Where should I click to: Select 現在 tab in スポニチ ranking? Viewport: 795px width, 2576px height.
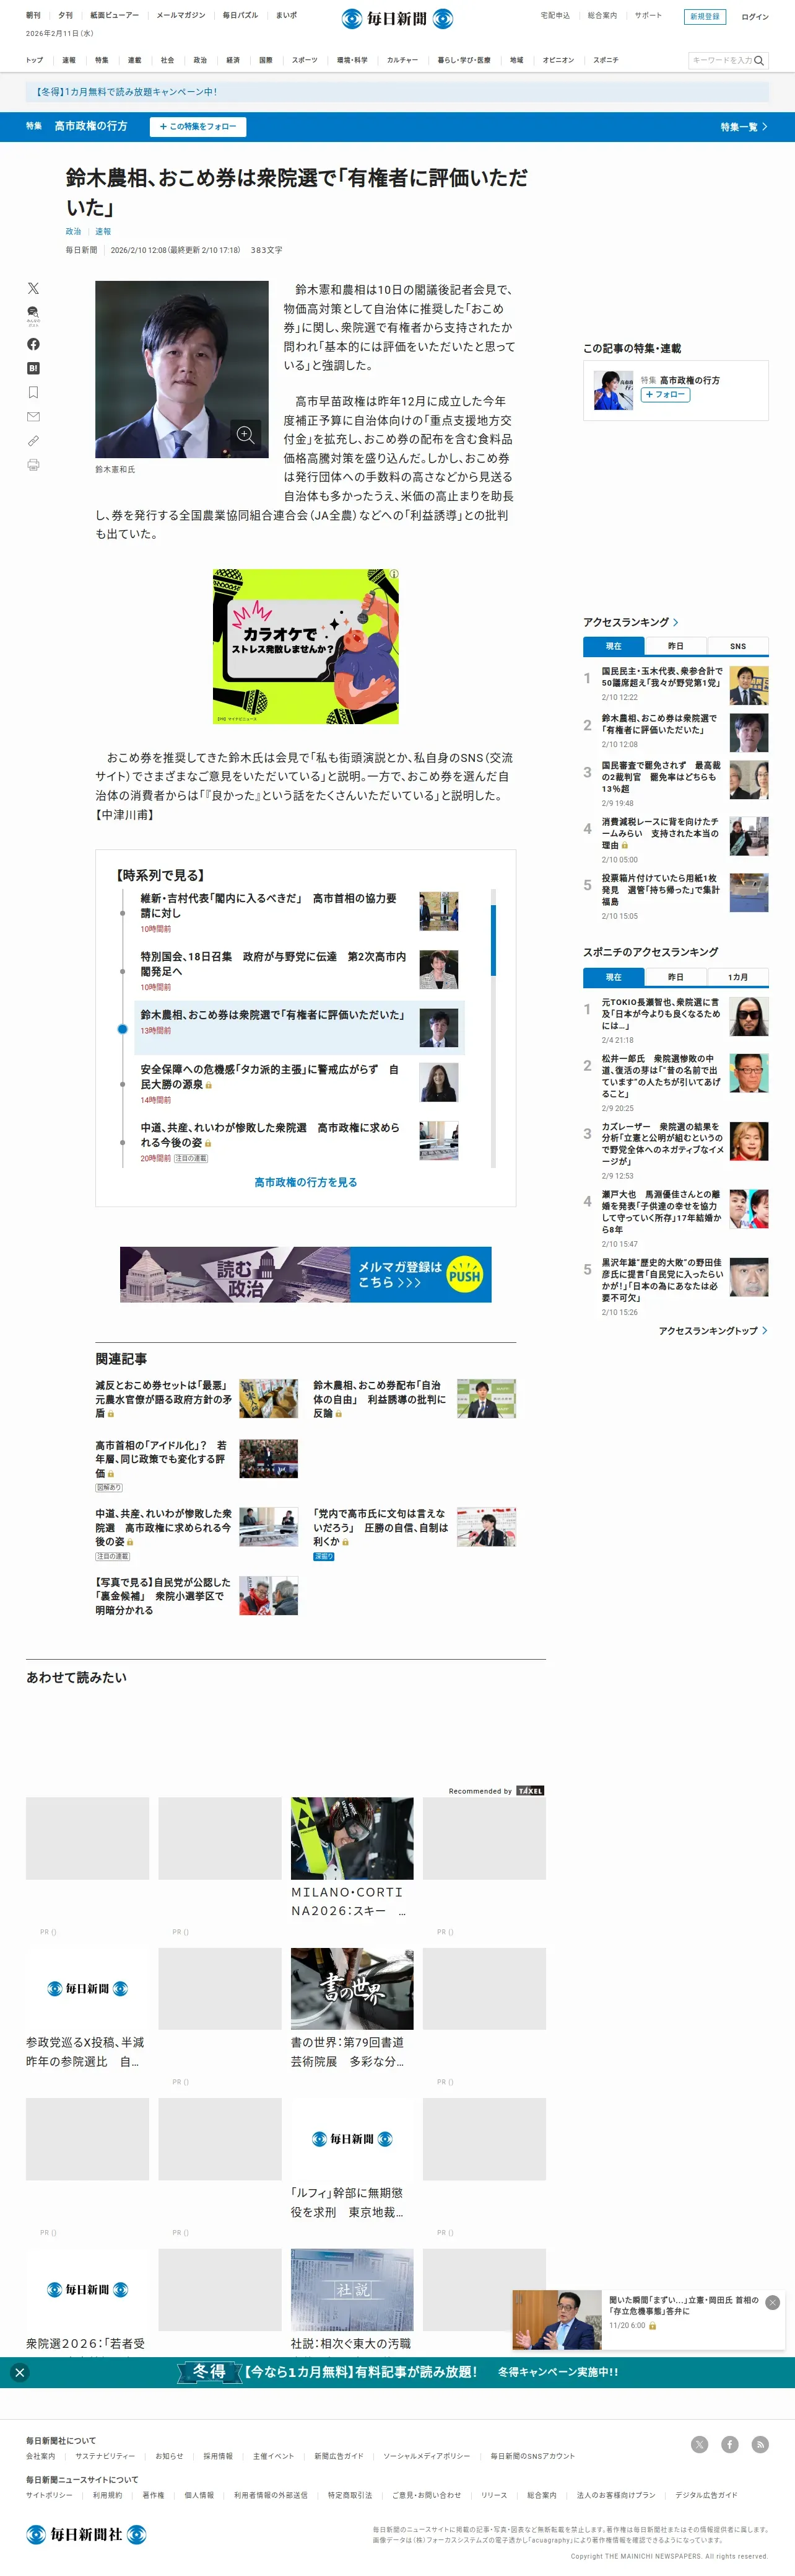click(613, 977)
